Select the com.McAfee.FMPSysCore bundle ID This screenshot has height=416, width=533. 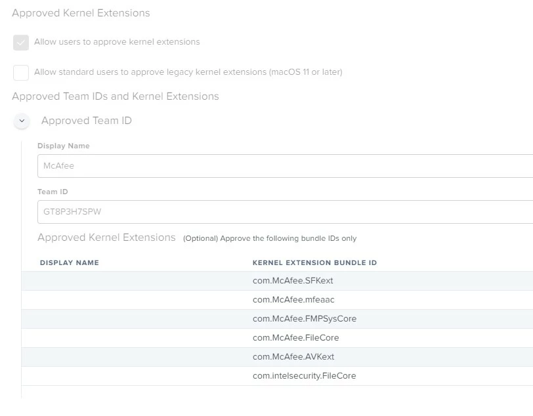click(305, 319)
